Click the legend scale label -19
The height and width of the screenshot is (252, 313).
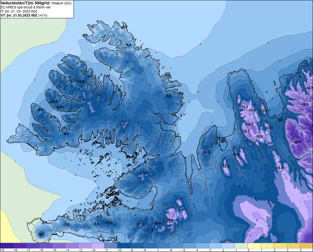tap(3, 250)
